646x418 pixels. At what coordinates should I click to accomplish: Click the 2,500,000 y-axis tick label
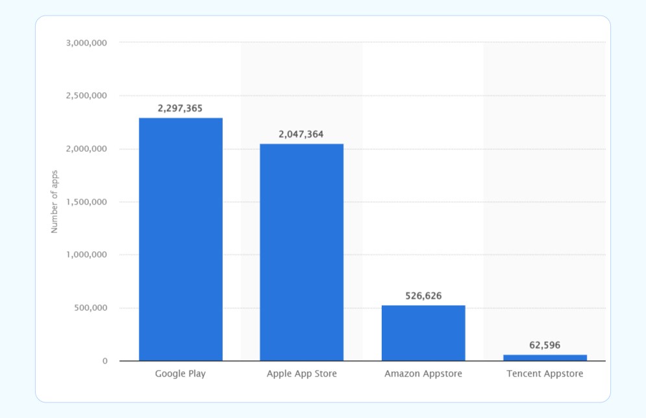(86, 96)
